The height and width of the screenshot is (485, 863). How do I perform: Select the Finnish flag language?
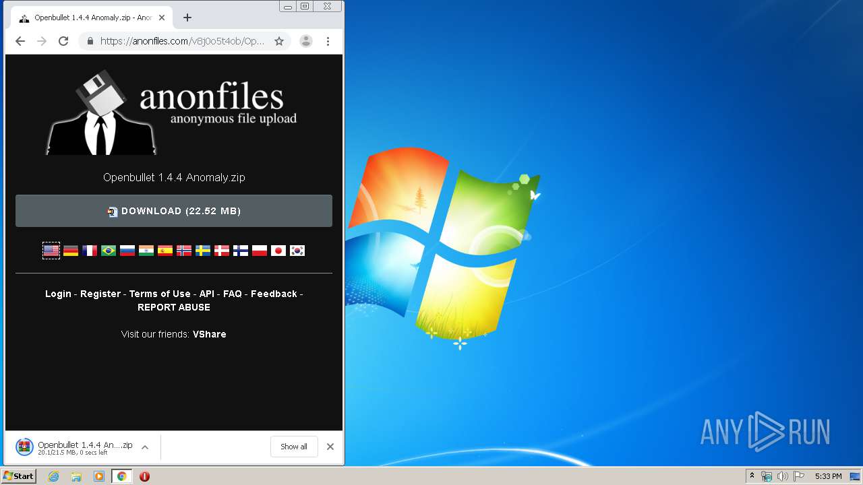(x=241, y=251)
